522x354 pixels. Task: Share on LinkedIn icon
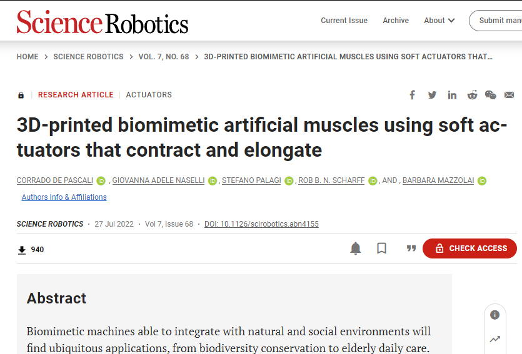click(x=452, y=95)
